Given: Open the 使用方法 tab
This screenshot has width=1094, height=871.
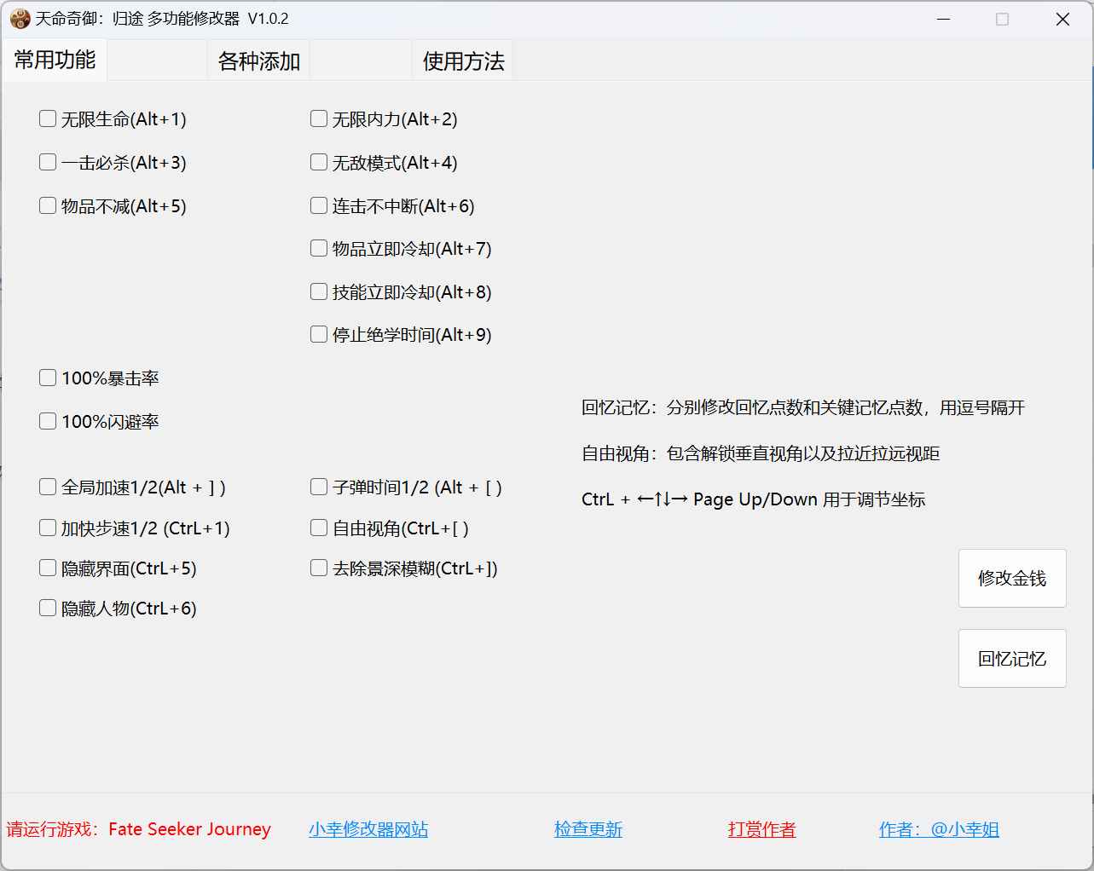Looking at the screenshot, I should (x=462, y=61).
